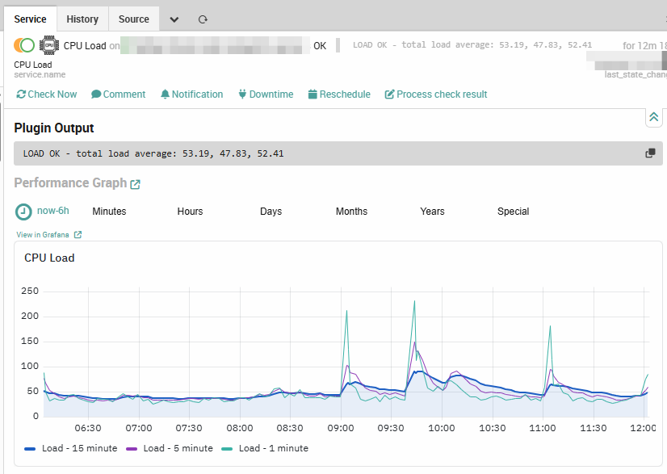
Task: Open the Hours time range menu
Action: [x=190, y=212]
